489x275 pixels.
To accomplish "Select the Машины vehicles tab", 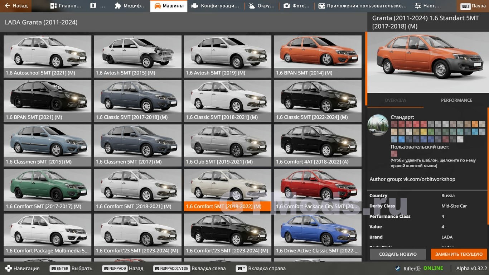I will (x=169, y=6).
